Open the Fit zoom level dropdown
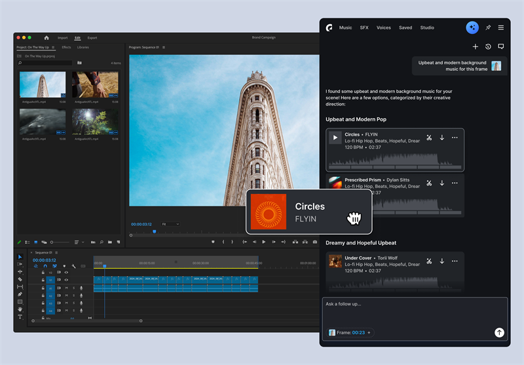524x365 pixels. coord(170,224)
